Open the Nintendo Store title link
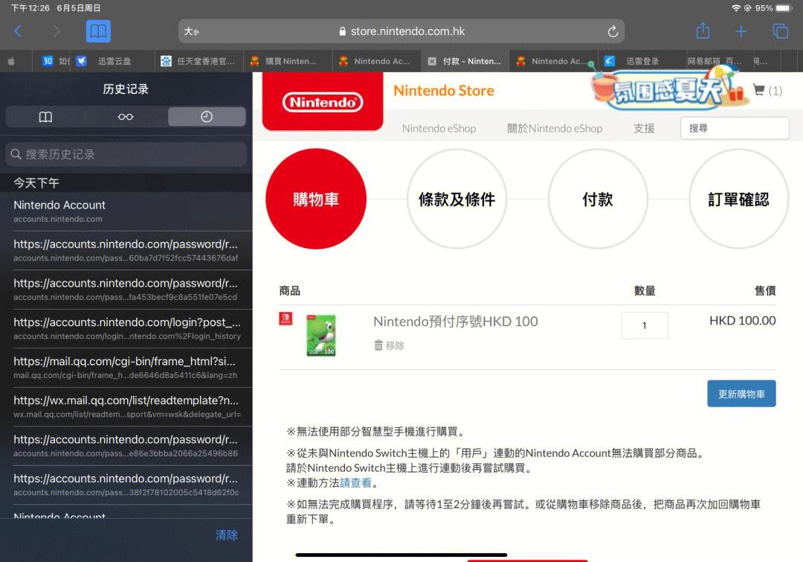Screen dimensions: 803x562 pyautogui.click(x=443, y=91)
